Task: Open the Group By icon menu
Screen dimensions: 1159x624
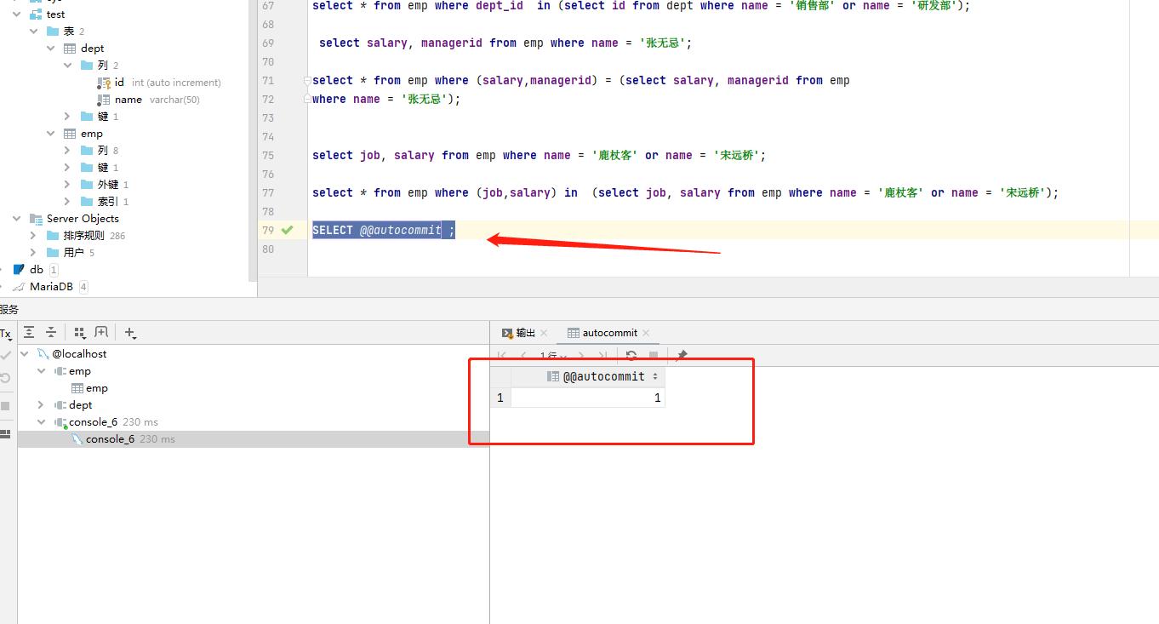Action: coord(80,333)
